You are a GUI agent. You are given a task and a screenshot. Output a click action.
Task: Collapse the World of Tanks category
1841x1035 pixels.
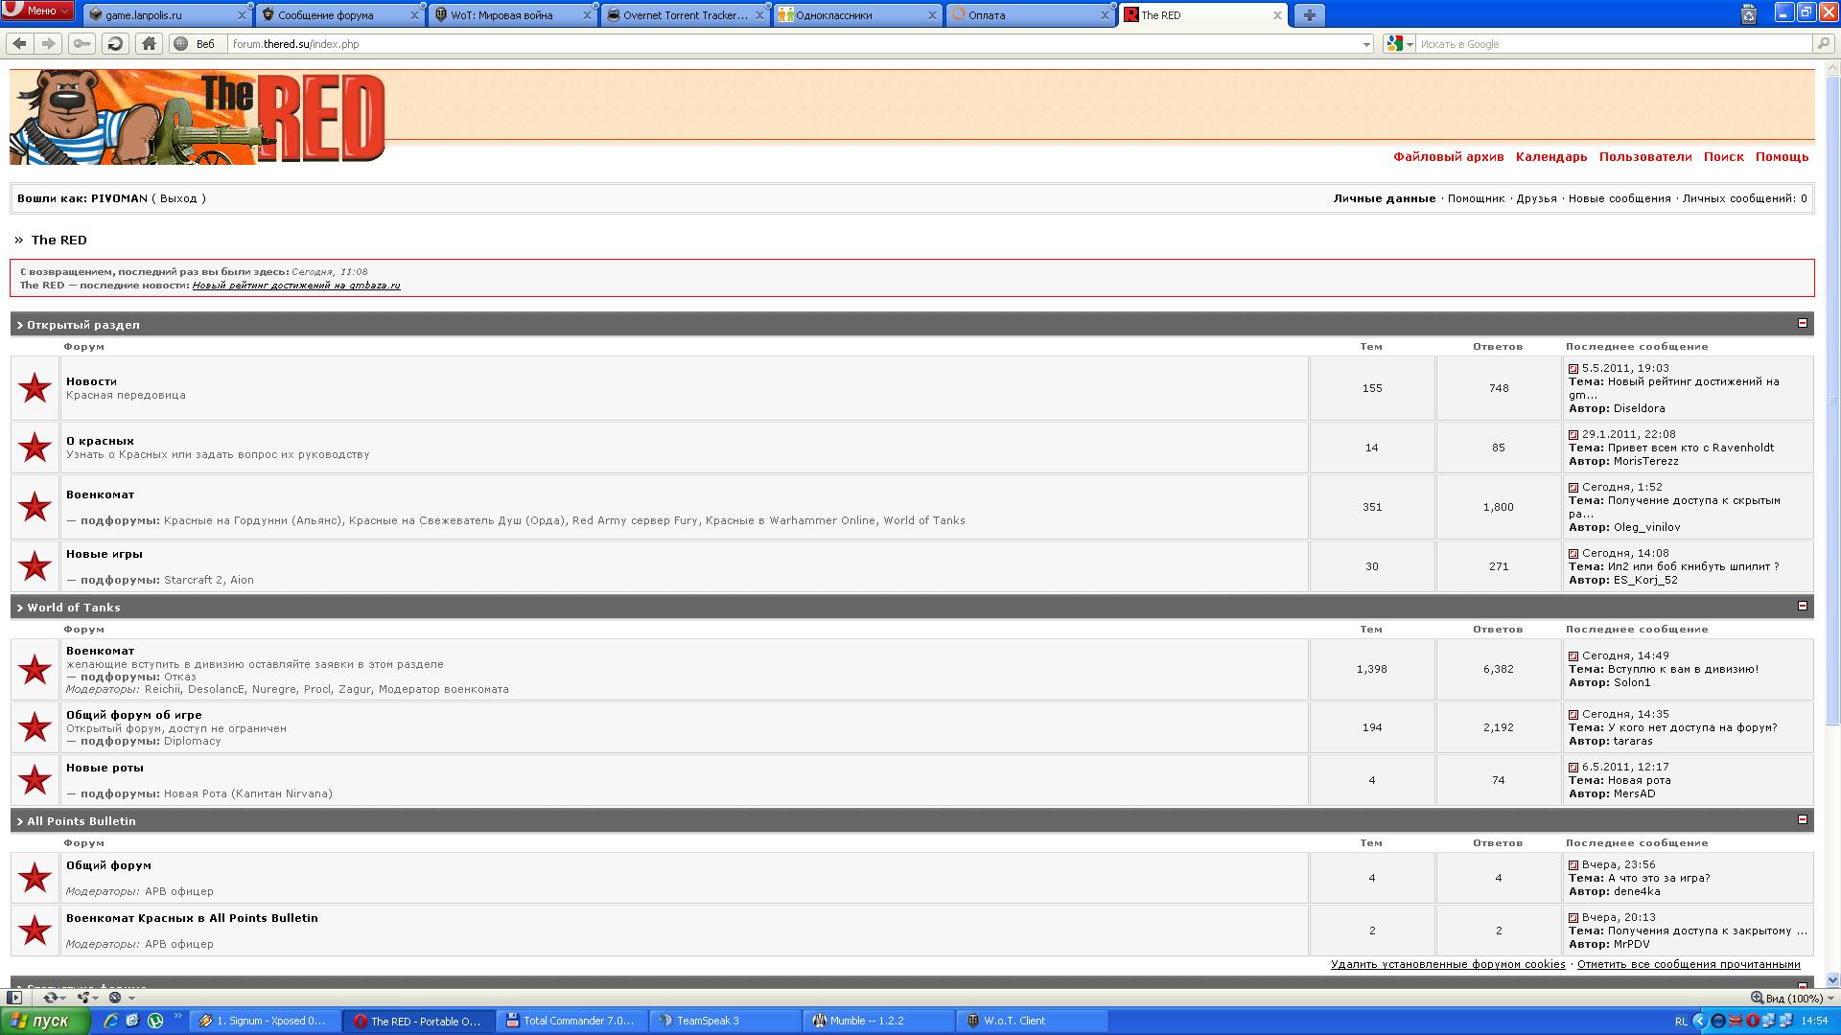pyautogui.click(x=1802, y=606)
